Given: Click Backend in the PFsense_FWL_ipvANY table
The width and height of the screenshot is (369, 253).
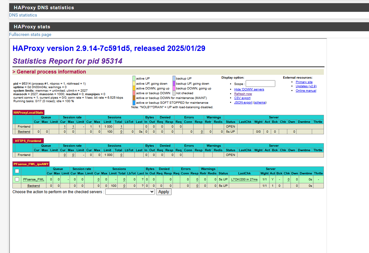Looking at the screenshot, I should [34, 186].
